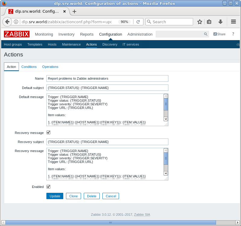Viewport: 241px width, 226px height.
Task: Open the Reports menu
Action: point(87,34)
